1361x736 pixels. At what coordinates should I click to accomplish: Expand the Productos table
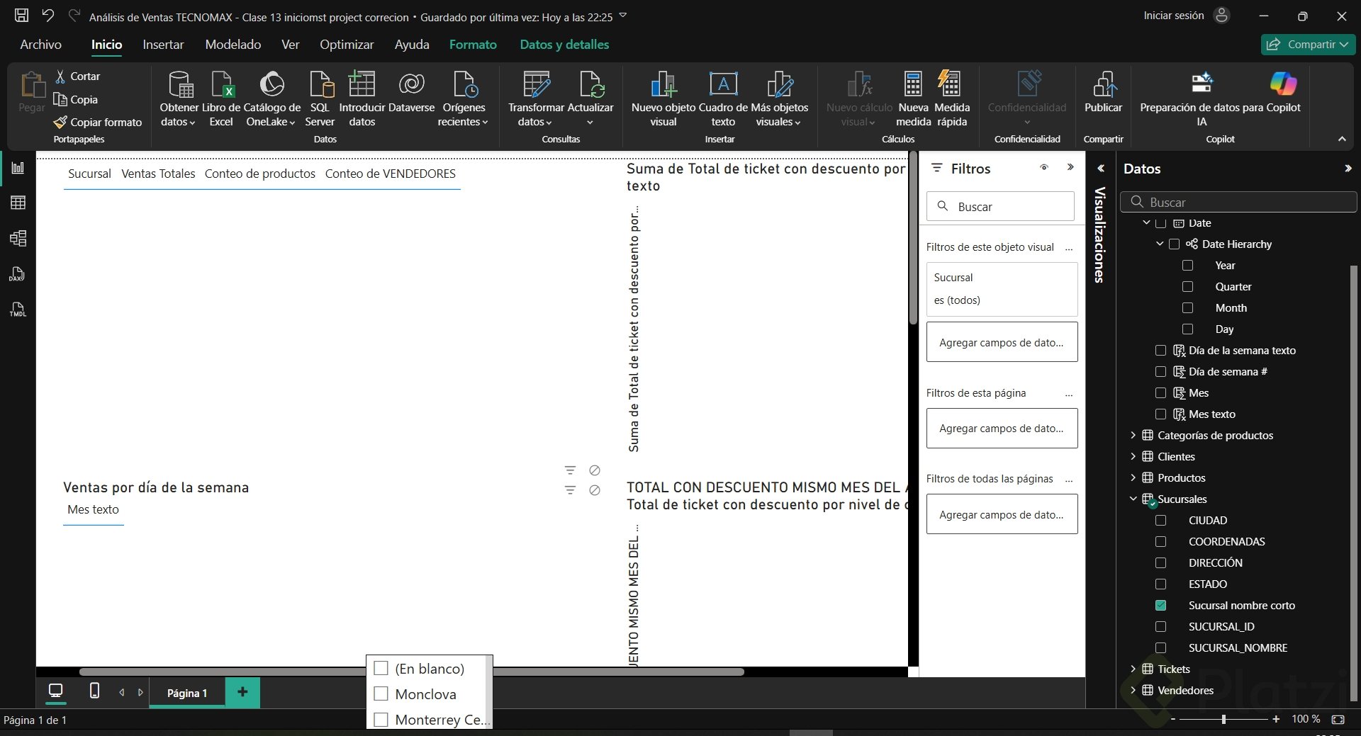1133,478
